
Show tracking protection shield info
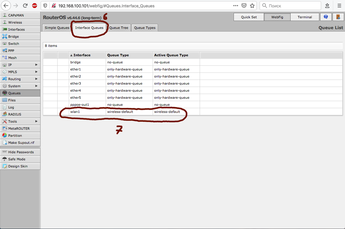tap(45, 6)
